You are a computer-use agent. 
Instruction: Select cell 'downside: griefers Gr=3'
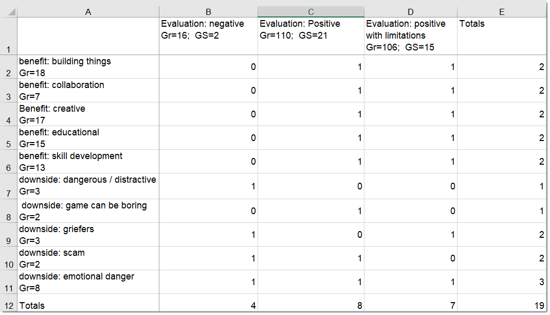pos(88,235)
